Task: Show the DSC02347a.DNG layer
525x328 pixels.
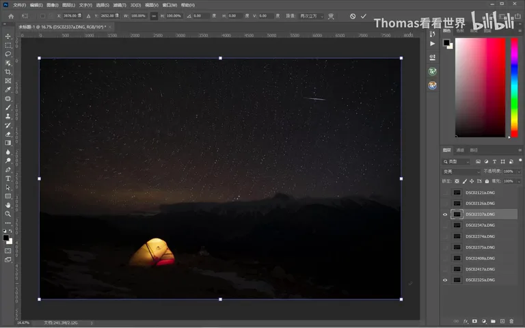Action: pos(445,225)
